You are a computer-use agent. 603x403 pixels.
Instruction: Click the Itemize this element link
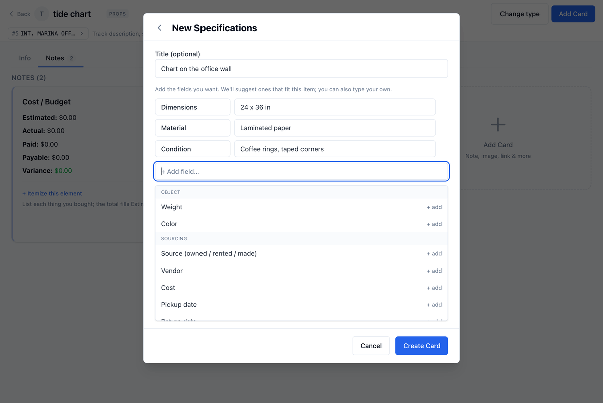point(52,193)
